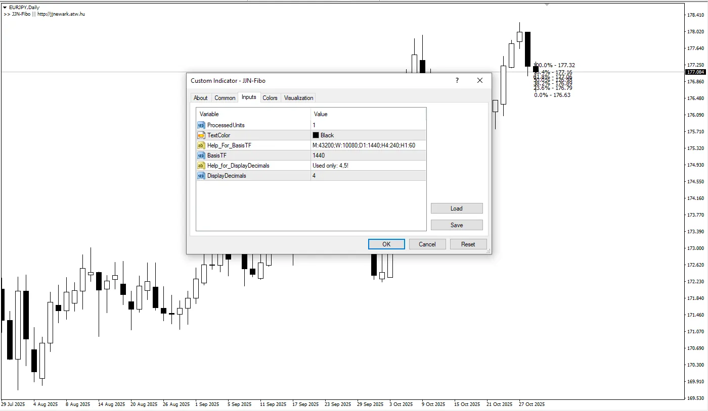
Task: Select the BasisTF value 1440 field
Action: [368, 156]
